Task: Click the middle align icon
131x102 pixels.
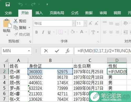Action: click(x=111, y=23)
